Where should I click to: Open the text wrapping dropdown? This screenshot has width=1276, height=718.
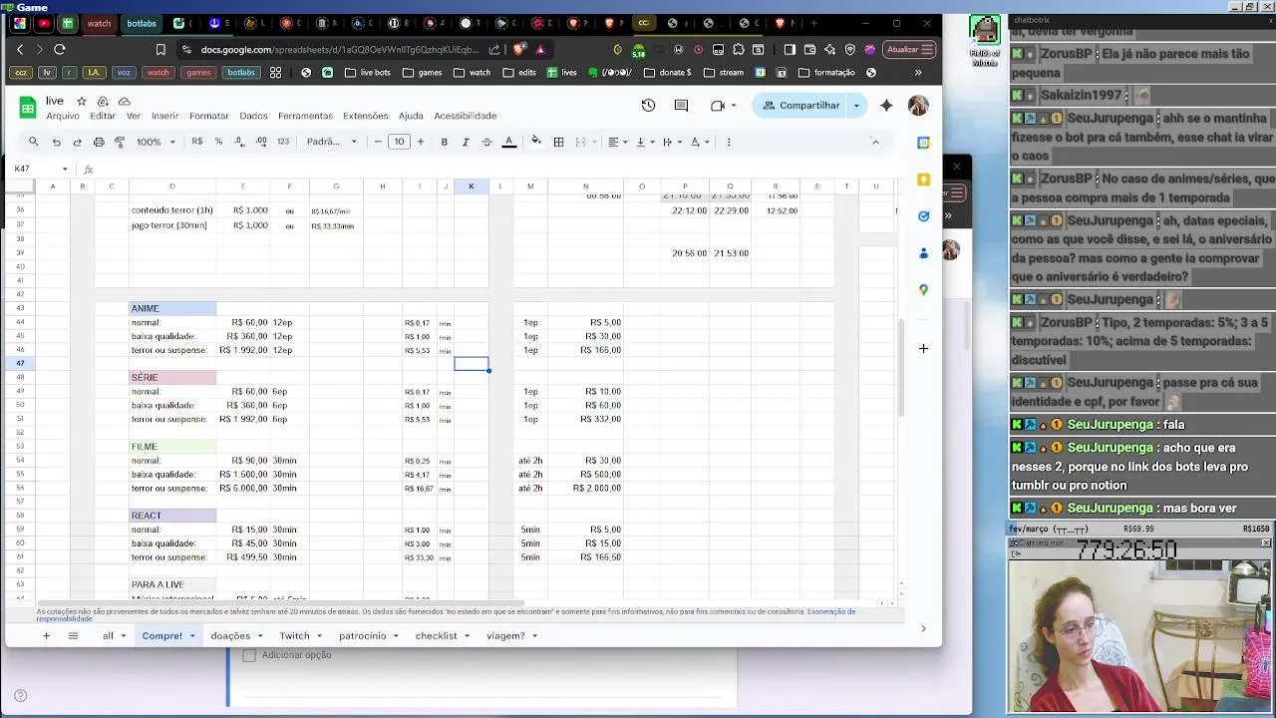(672, 142)
